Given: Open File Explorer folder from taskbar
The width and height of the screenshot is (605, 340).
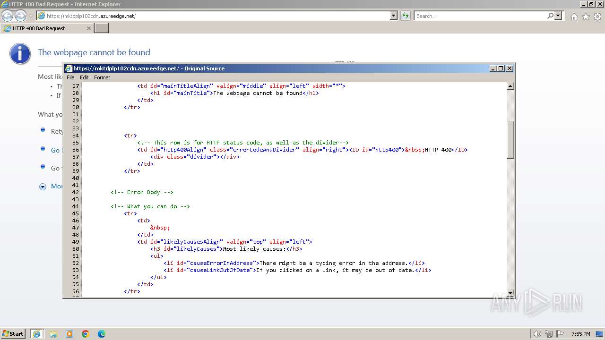Looking at the screenshot, I should 53,334.
